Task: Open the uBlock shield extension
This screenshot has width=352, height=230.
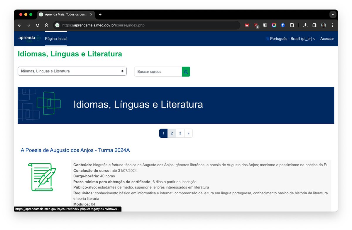Action: point(265,25)
